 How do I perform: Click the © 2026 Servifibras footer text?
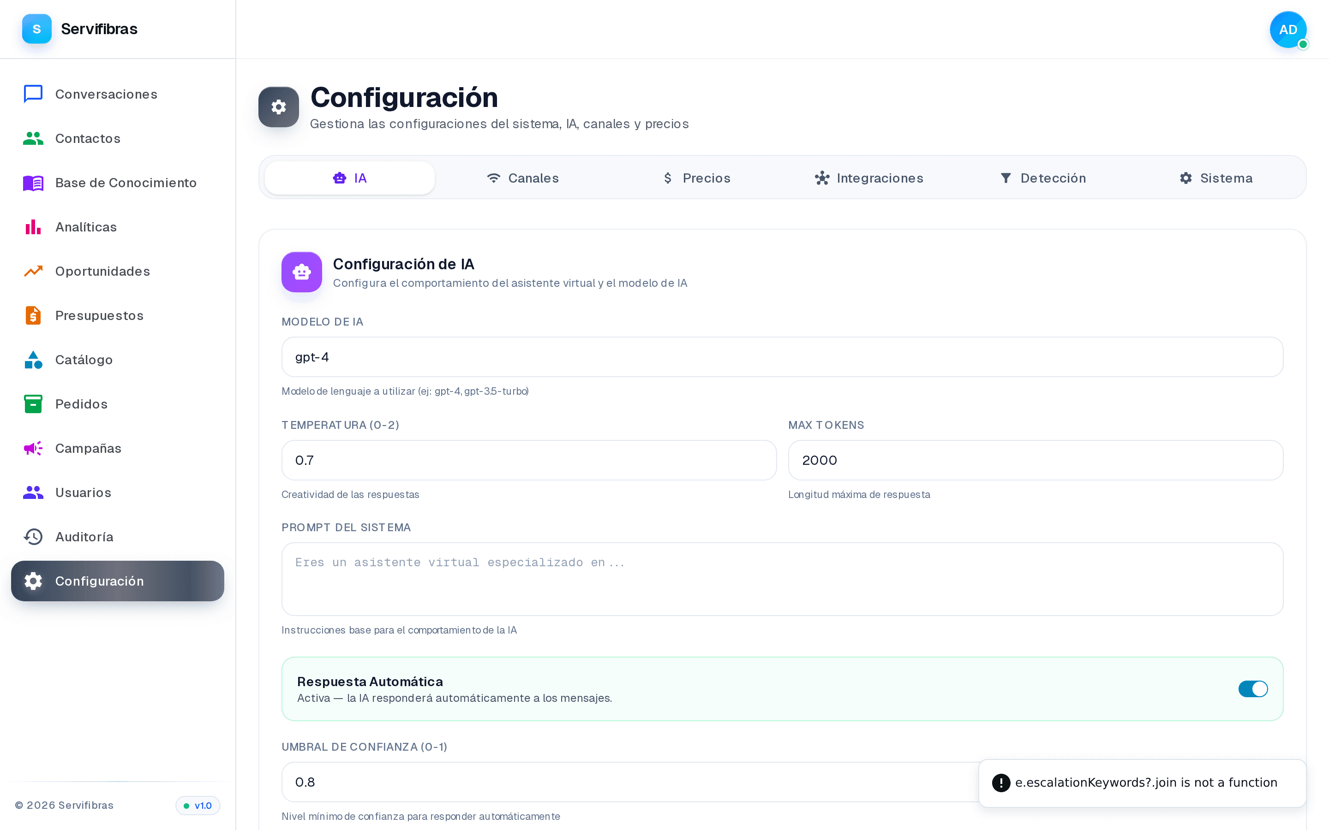pyautogui.click(x=64, y=805)
